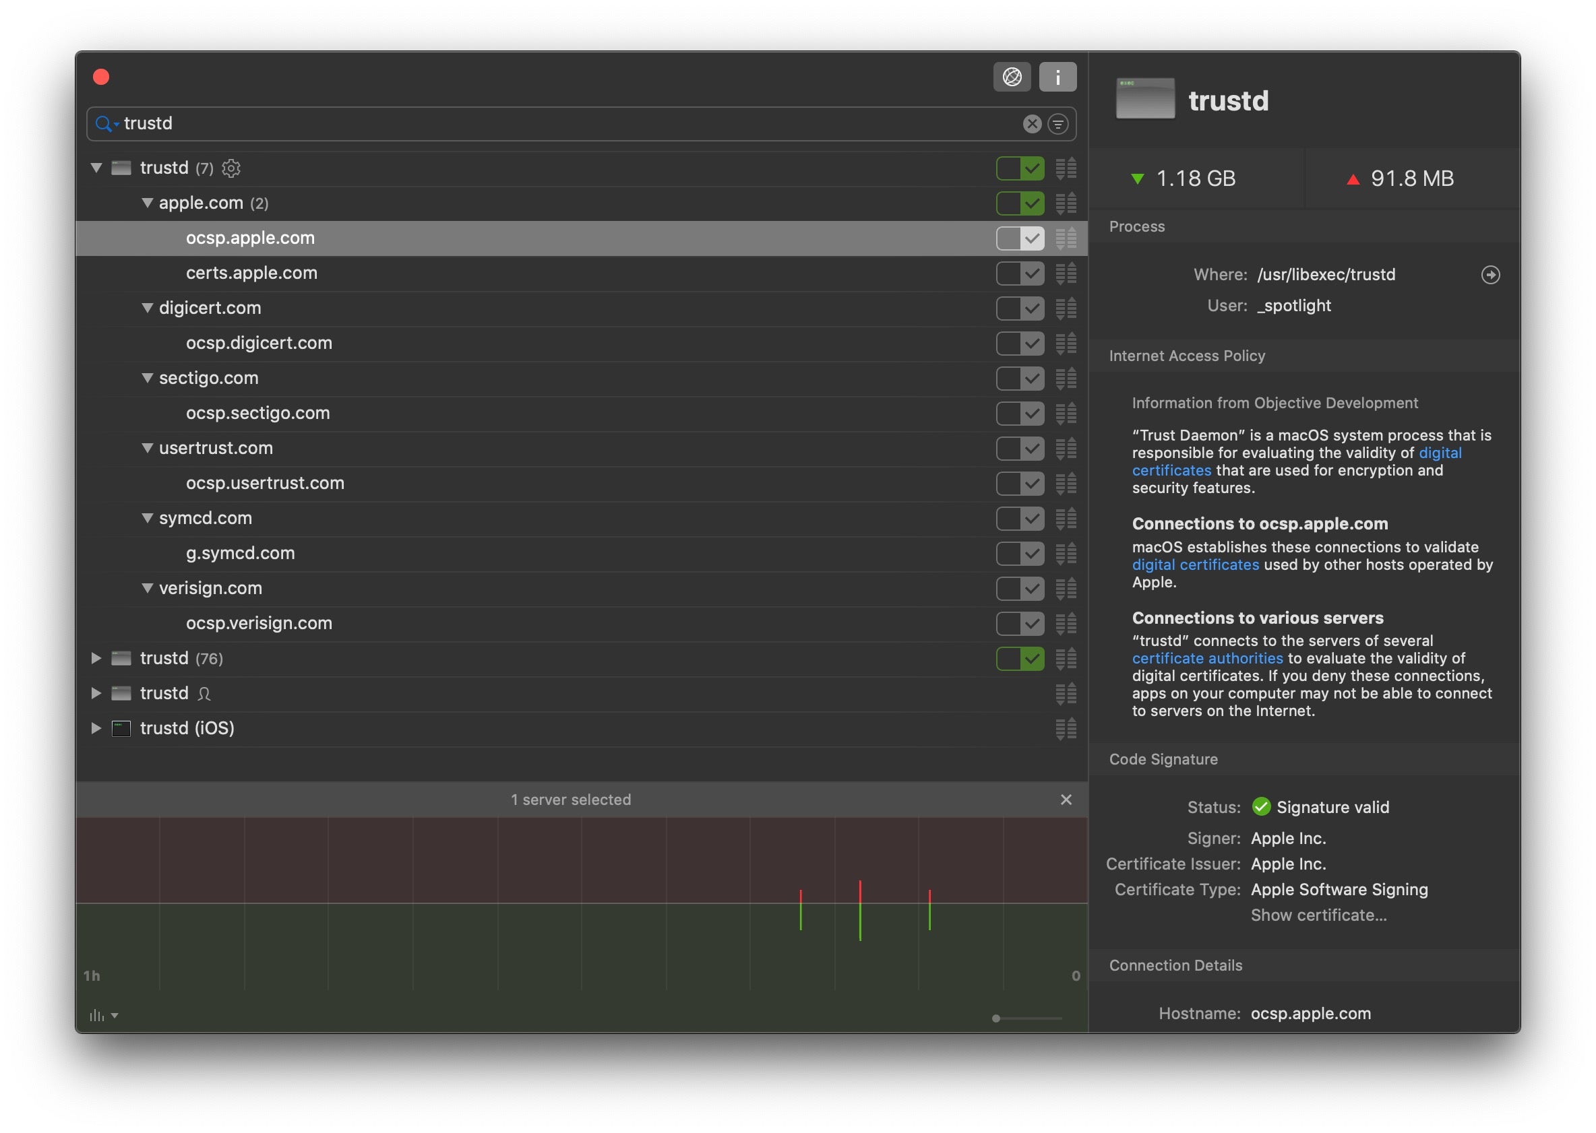Close the '1 server selected' bar
The image size is (1596, 1133).
pos(1065,799)
